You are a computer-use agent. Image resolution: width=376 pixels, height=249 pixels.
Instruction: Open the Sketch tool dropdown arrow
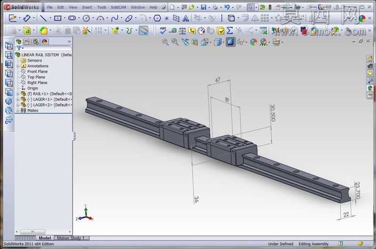click(x=19, y=18)
